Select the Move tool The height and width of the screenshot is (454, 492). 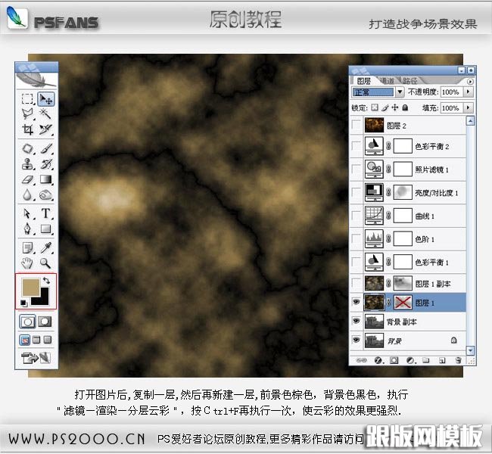point(45,98)
